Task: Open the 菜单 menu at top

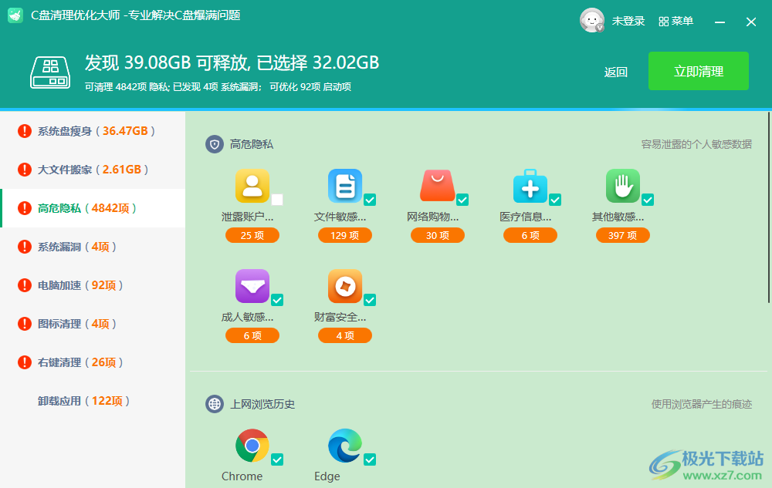Action: tap(675, 22)
